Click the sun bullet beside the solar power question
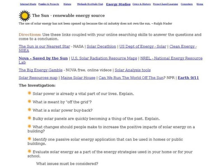Screen dimensions: 224x168 [29, 94]
